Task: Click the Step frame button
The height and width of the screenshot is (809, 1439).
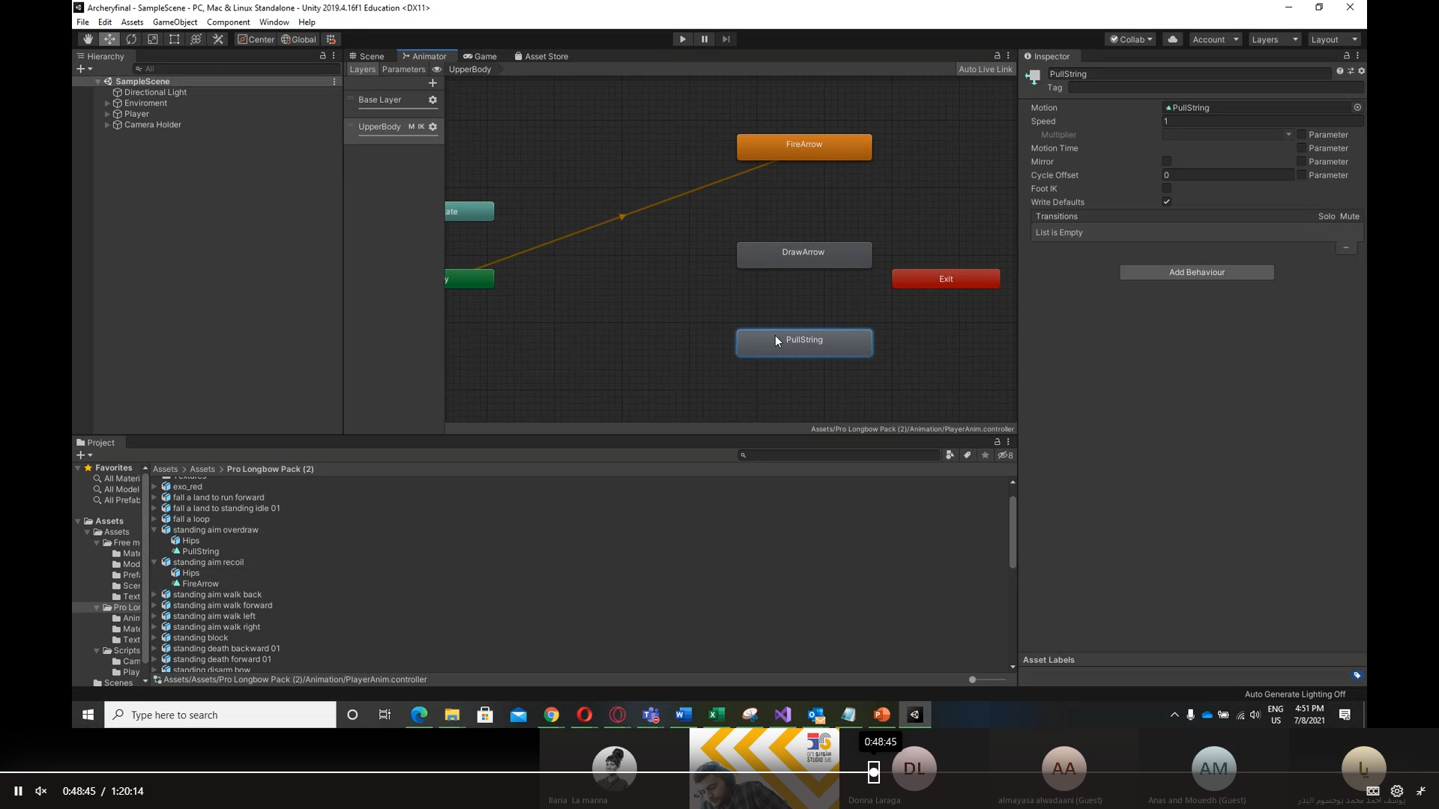Action: point(726,40)
